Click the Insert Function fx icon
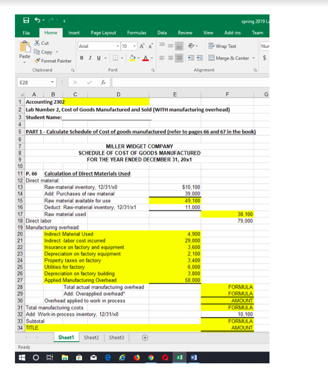This screenshot has height=370, width=328. (103, 82)
